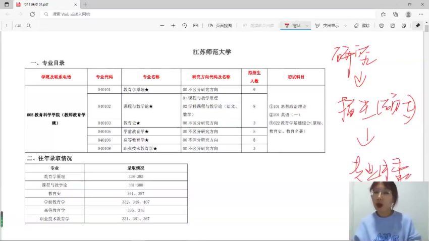Click the major code cell 040105
This screenshot has width=429, height=241.
pyautogui.click(x=104, y=132)
